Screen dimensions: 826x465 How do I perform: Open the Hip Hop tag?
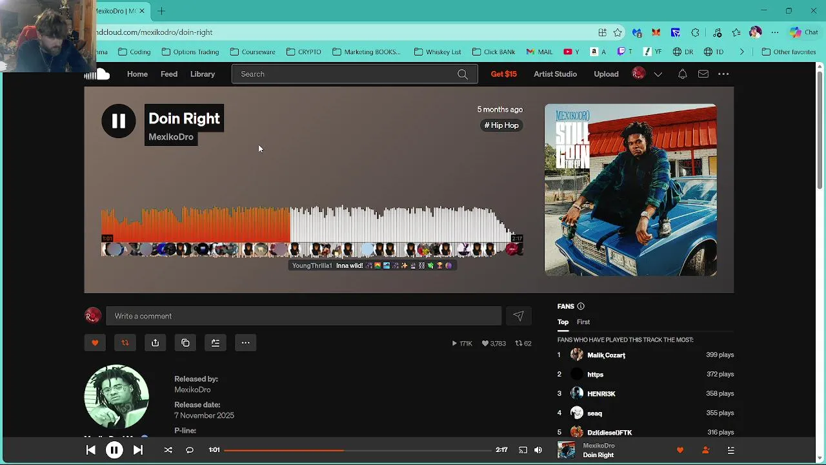click(x=502, y=125)
